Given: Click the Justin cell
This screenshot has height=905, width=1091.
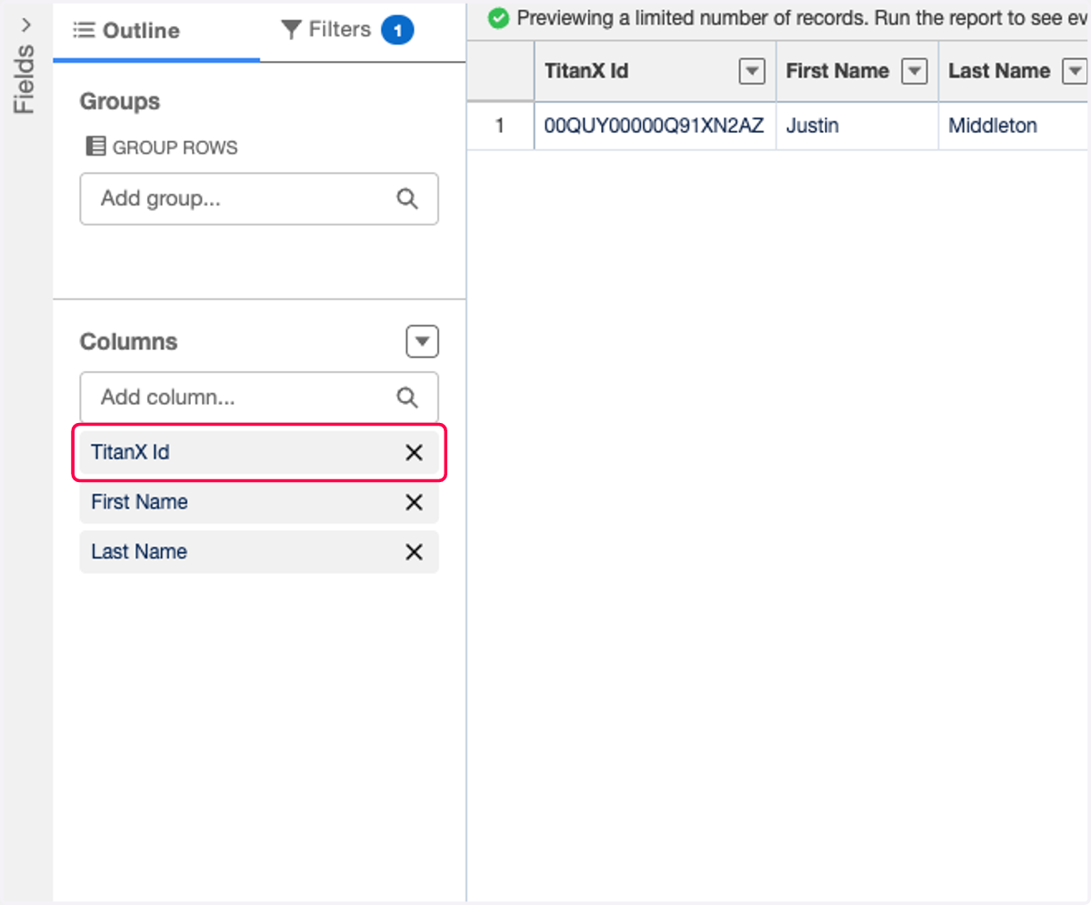Looking at the screenshot, I should (x=857, y=126).
